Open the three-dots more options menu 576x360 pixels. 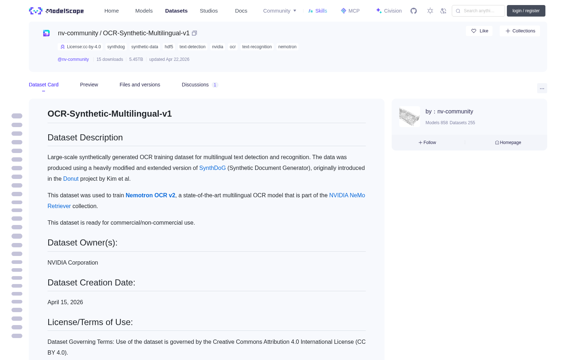[x=542, y=88]
